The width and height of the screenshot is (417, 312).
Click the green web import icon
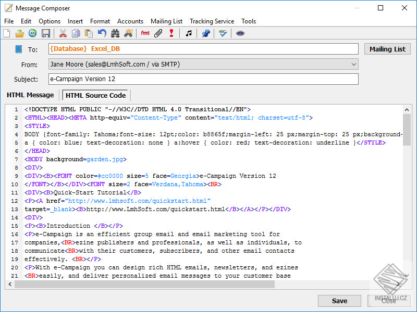coord(32,33)
